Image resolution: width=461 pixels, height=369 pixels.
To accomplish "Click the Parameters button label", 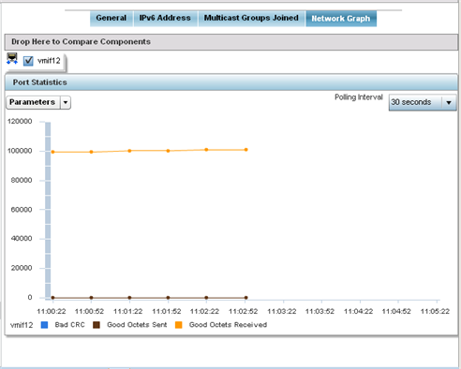I will (33, 102).
